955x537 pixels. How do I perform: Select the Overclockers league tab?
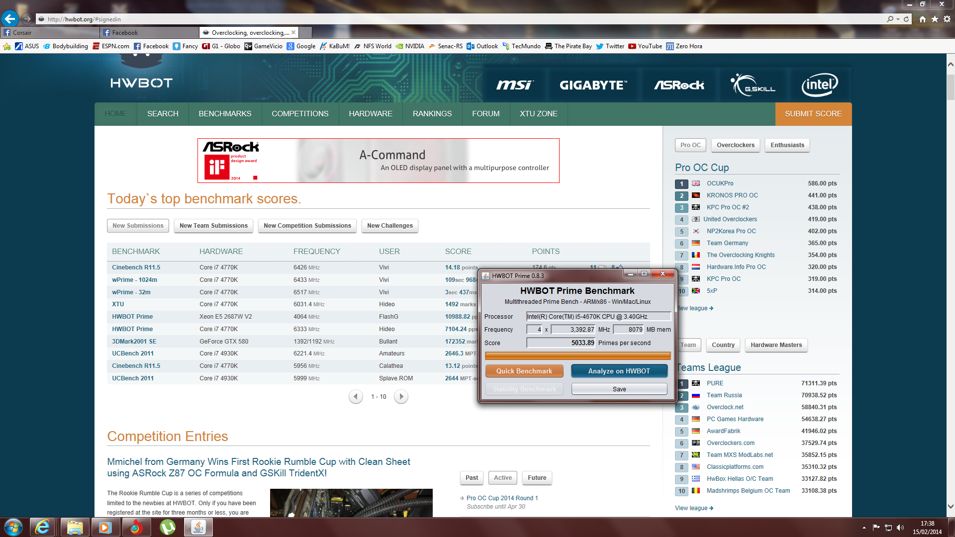point(736,145)
